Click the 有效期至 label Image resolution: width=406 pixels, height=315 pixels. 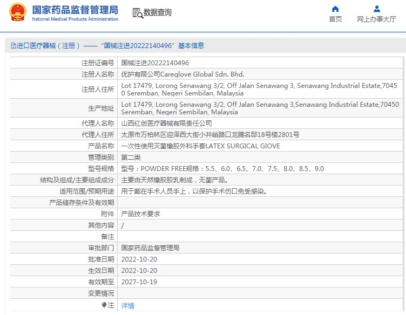101,282
